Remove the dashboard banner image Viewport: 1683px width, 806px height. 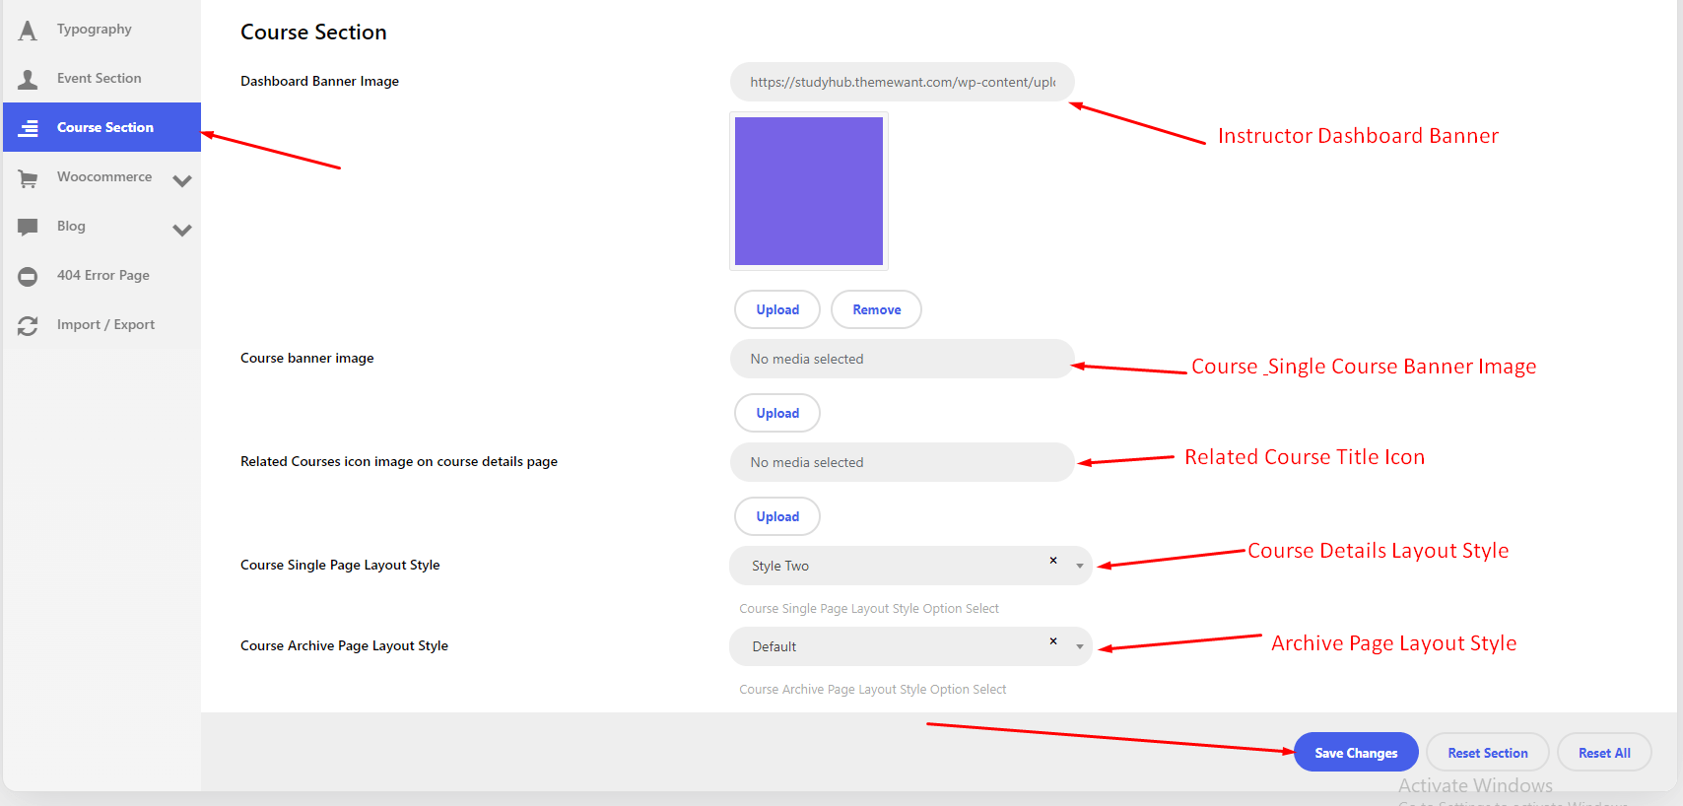[x=876, y=309]
